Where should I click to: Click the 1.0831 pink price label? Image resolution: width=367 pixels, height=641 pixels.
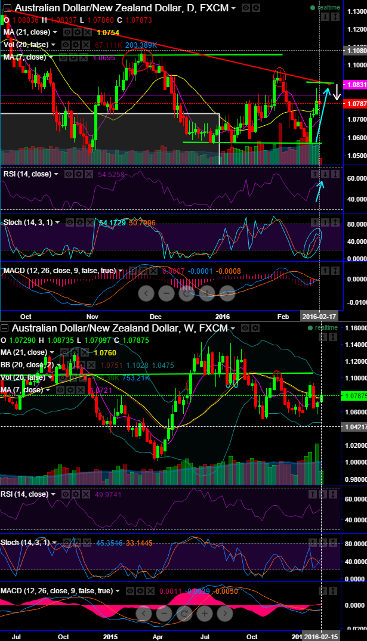[x=354, y=85]
